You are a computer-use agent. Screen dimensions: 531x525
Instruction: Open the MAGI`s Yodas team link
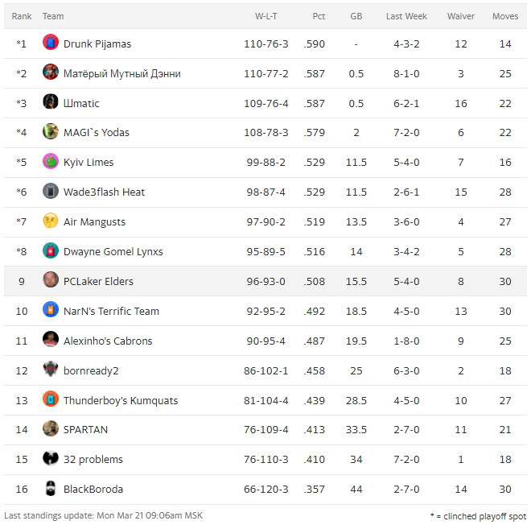click(x=96, y=132)
